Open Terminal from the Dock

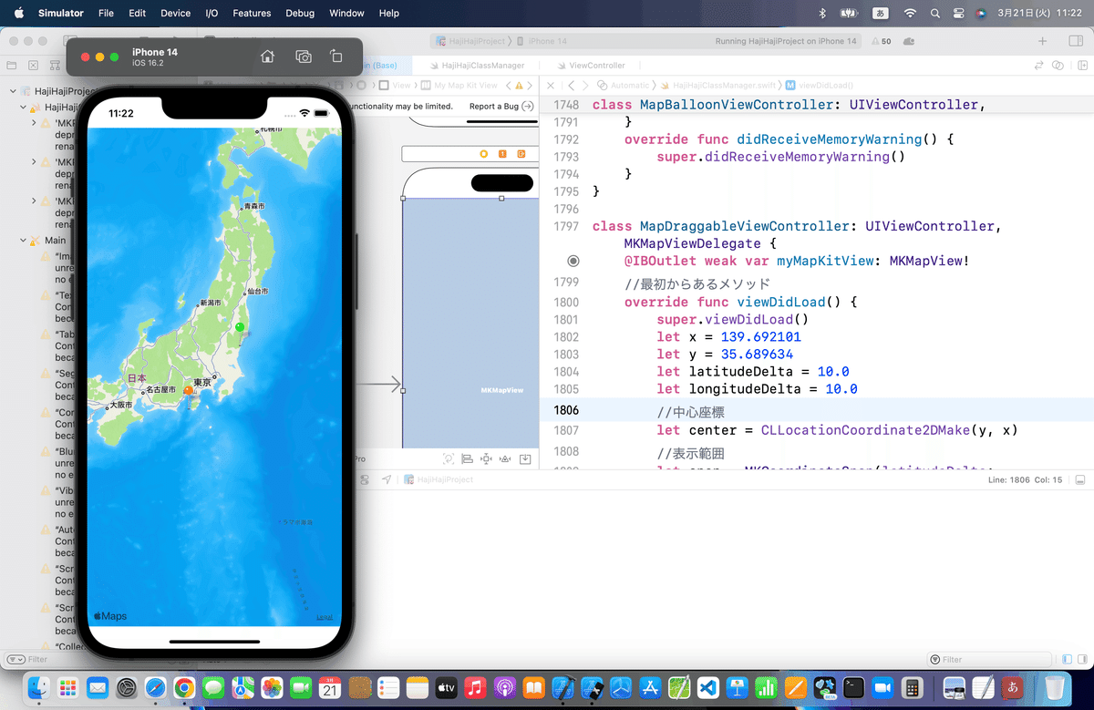pos(853,686)
